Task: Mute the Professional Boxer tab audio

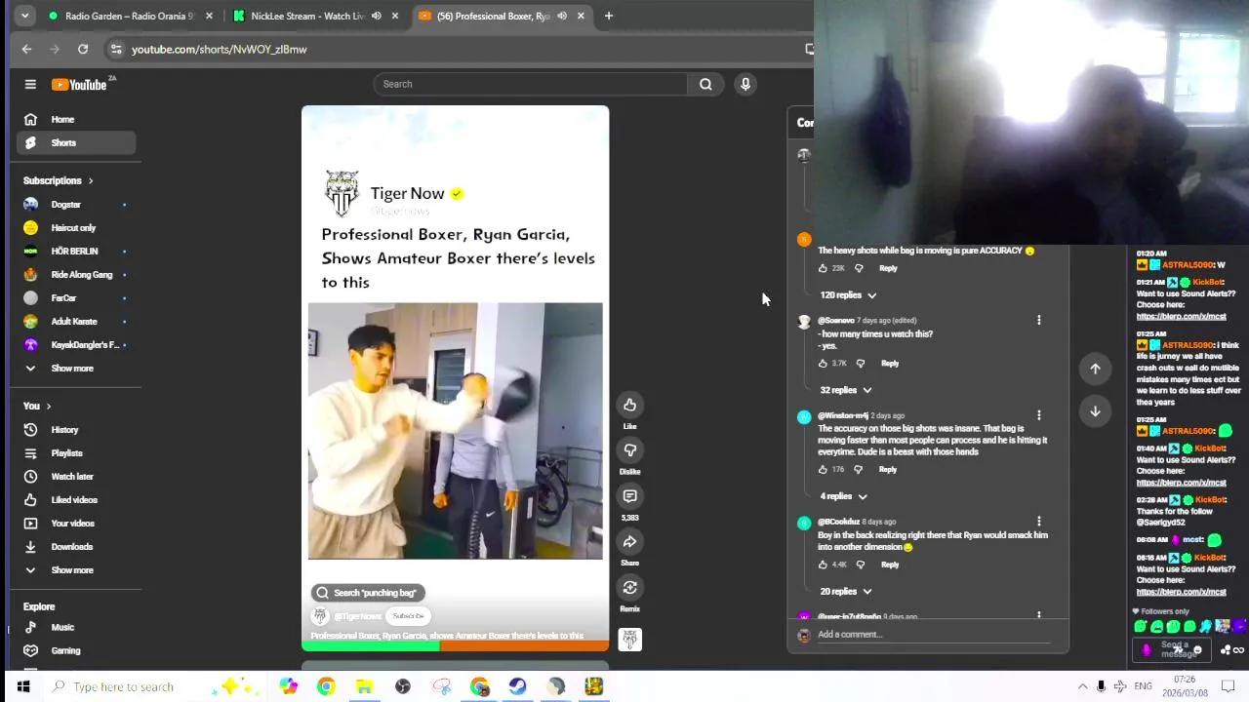Action: click(561, 16)
